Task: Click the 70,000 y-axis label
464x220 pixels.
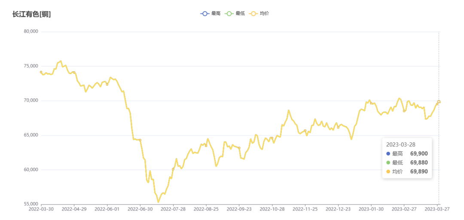Action: coord(31,101)
